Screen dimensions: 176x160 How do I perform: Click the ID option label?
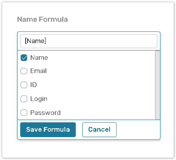tap(33, 85)
